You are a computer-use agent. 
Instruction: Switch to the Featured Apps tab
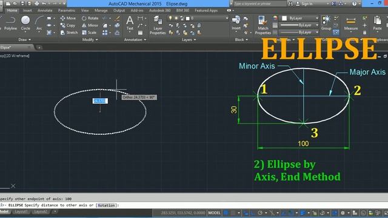pos(206,10)
